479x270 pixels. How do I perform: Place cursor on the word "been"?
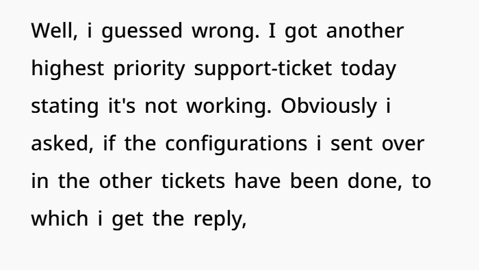(313, 181)
